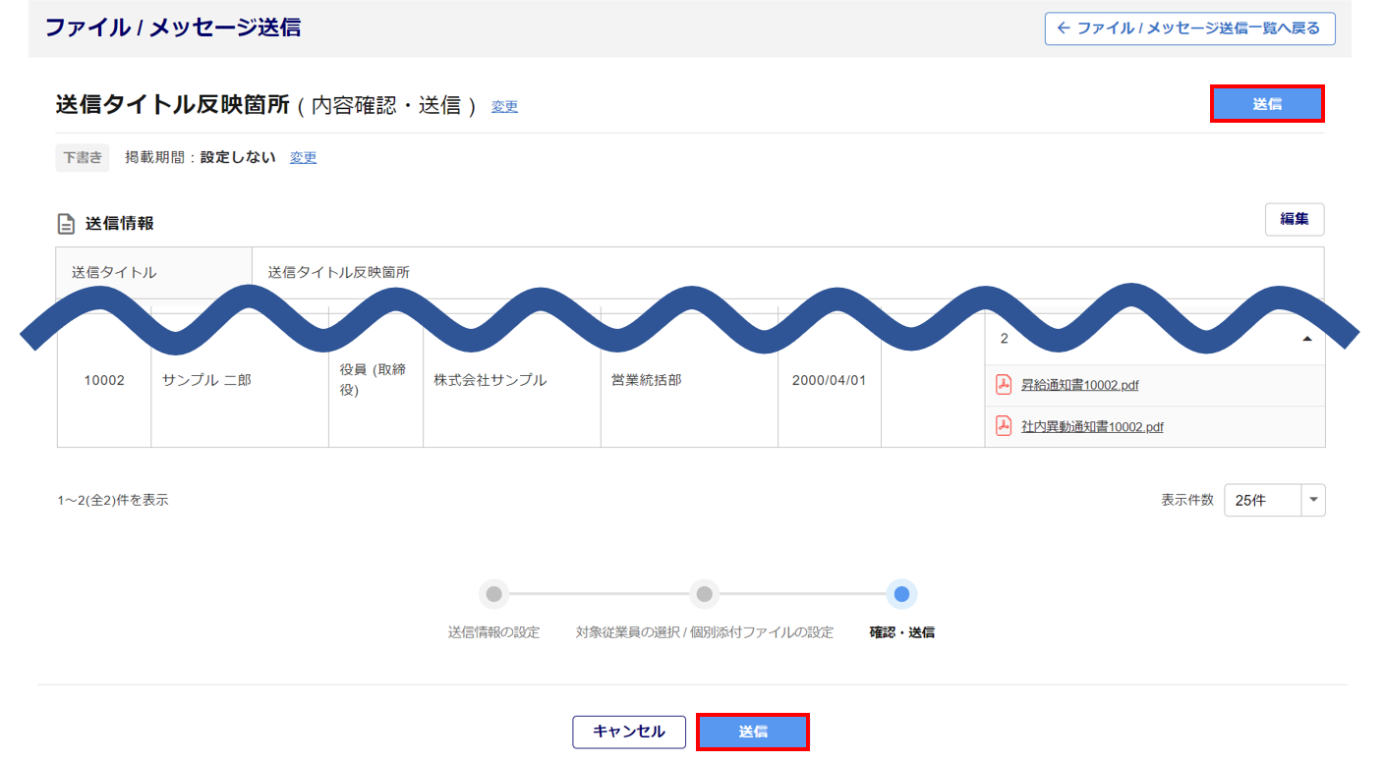Image resolution: width=1384 pixels, height=761 pixels.
Task: Open the 表示件数 25件 dropdown
Action: tap(1274, 500)
